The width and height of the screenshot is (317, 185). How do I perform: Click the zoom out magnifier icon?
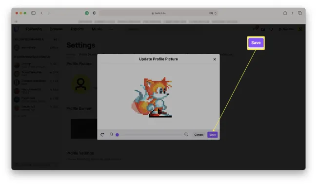click(x=111, y=134)
